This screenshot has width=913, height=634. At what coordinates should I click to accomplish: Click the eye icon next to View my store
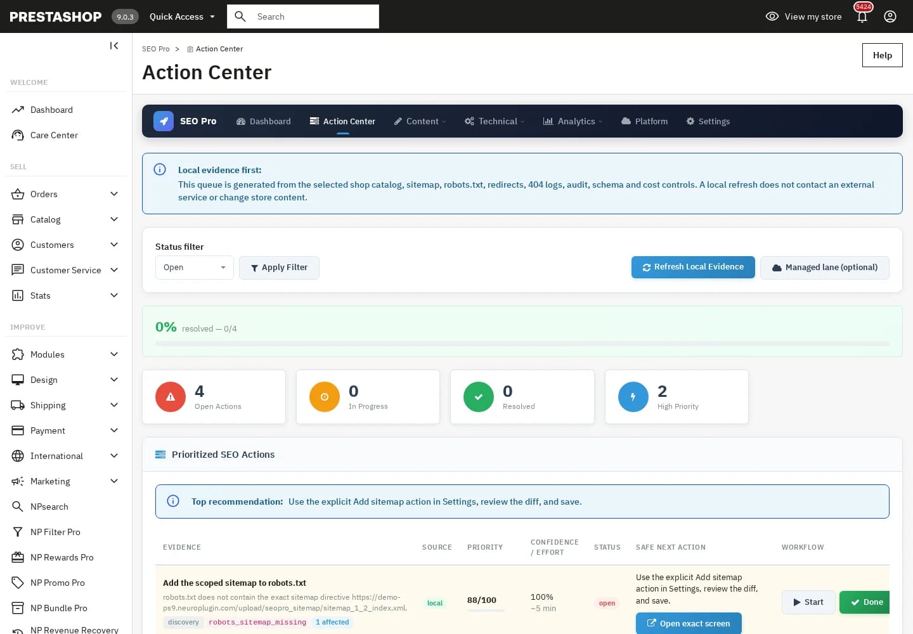pos(772,16)
